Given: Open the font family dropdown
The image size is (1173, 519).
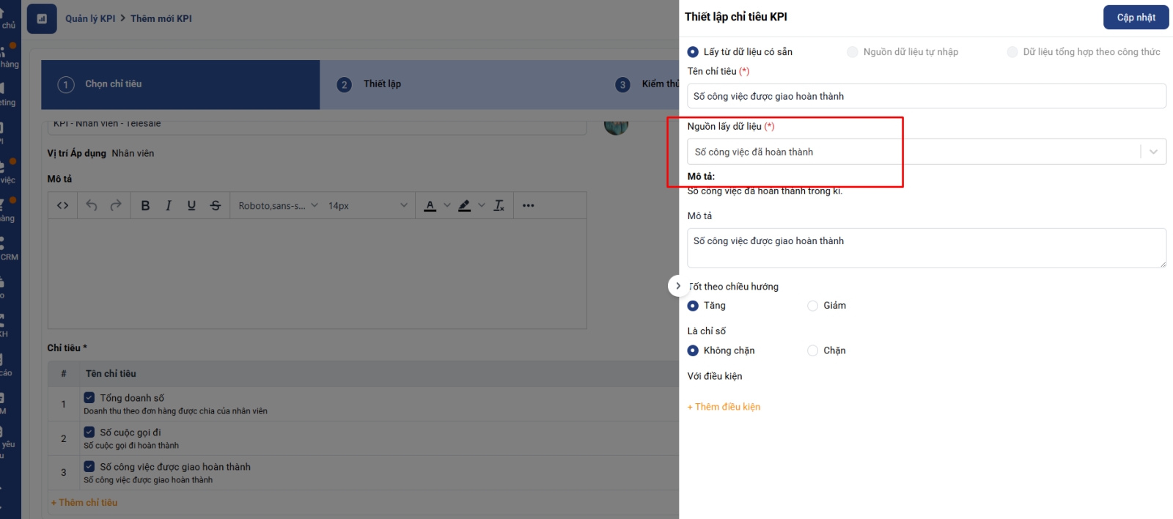Looking at the screenshot, I should point(278,206).
